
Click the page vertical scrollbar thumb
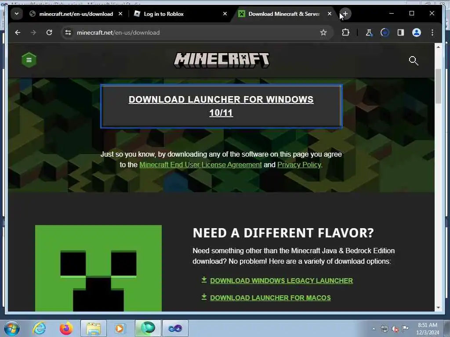click(438, 86)
